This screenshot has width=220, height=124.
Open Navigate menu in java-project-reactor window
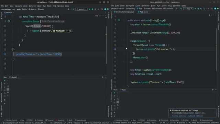[130, 6]
